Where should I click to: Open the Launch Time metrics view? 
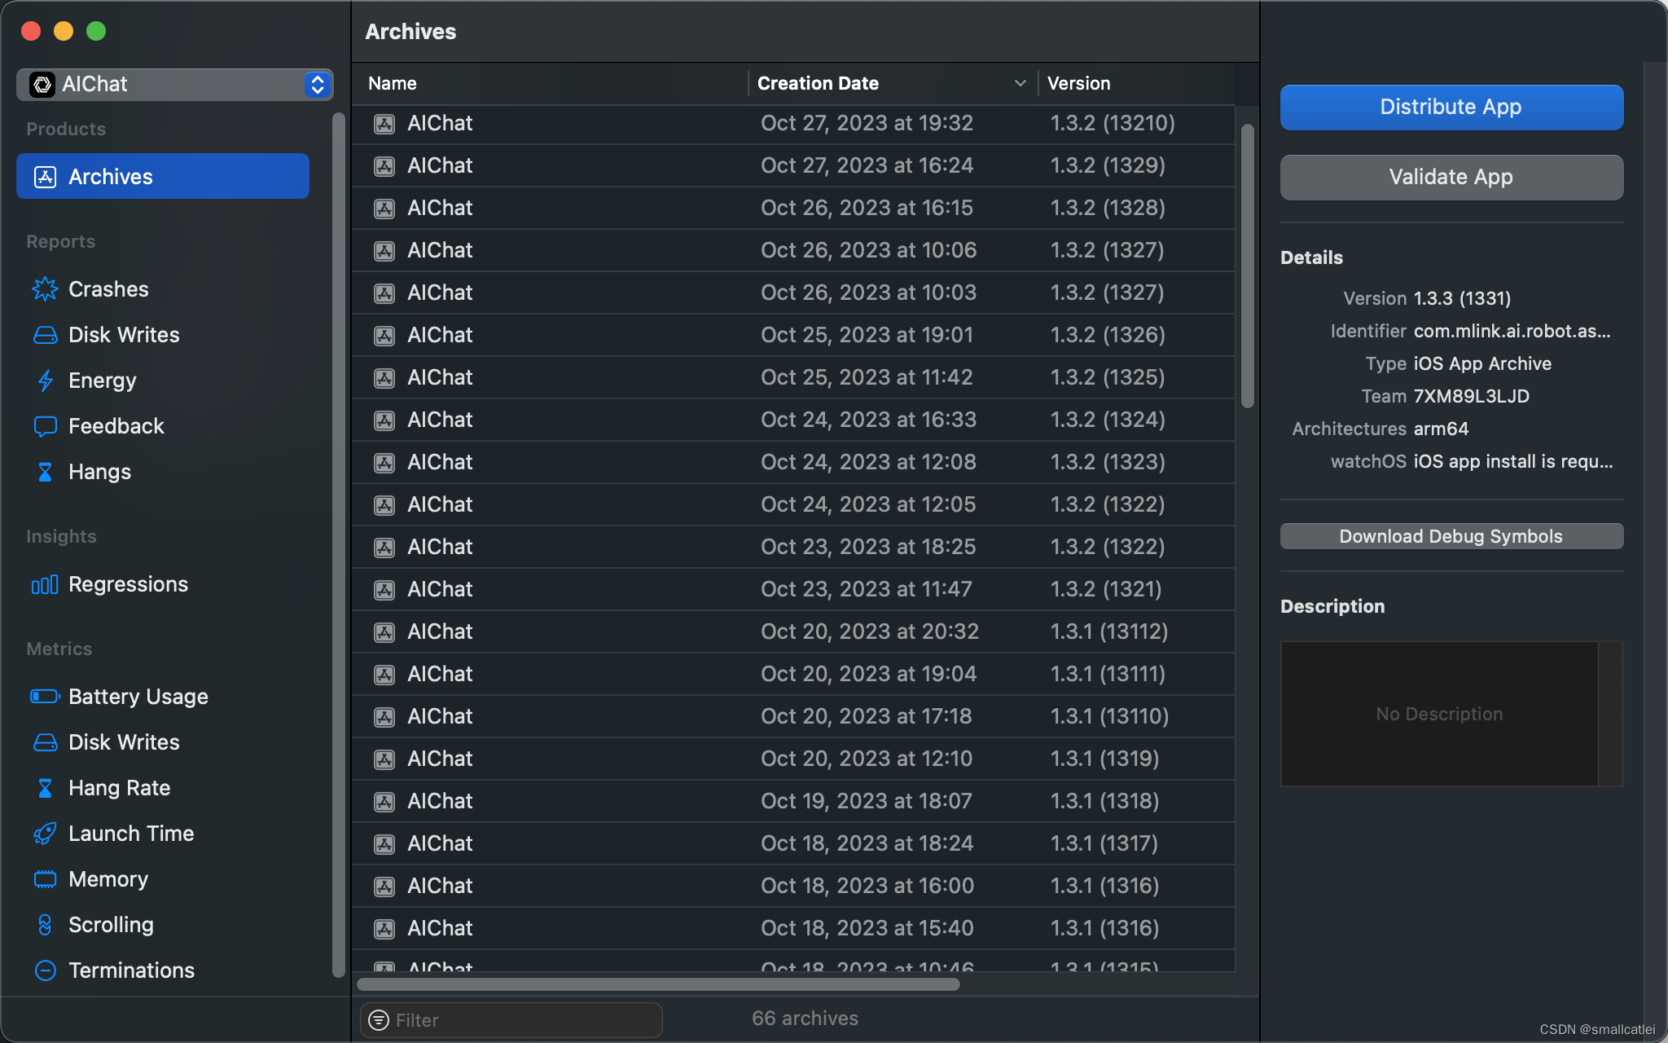click(x=131, y=834)
